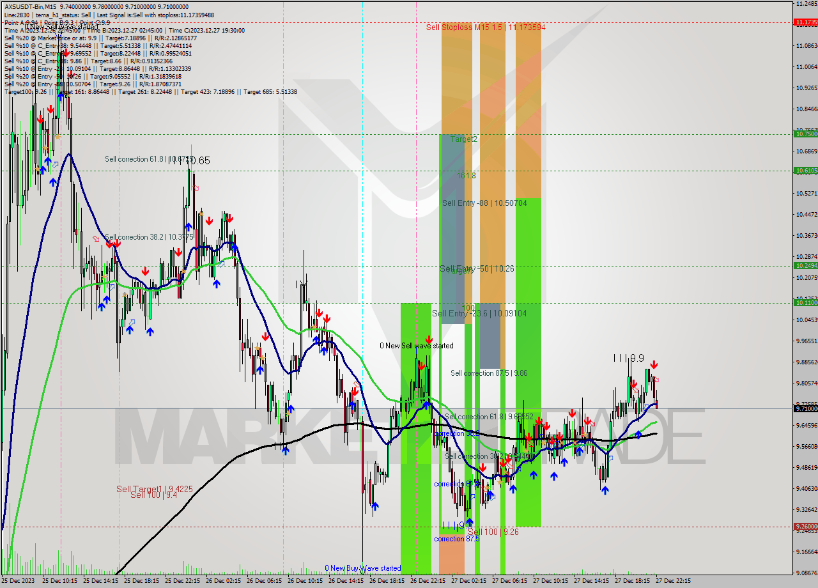Select the 'Sell Stoploss M15 1.5 | 11.173594' label
The image size is (818, 588).
(x=486, y=27)
